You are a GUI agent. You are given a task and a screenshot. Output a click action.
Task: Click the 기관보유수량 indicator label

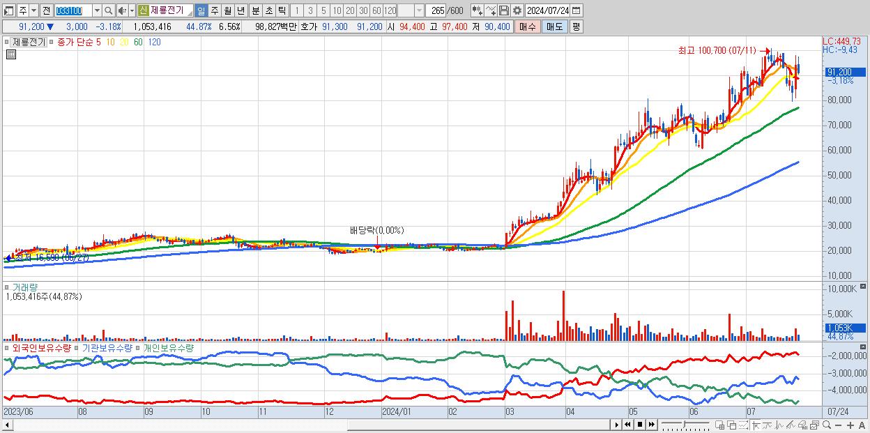tap(108, 347)
